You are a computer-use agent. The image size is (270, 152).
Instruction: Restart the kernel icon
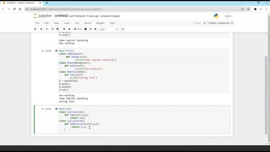(x=90, y=29)
